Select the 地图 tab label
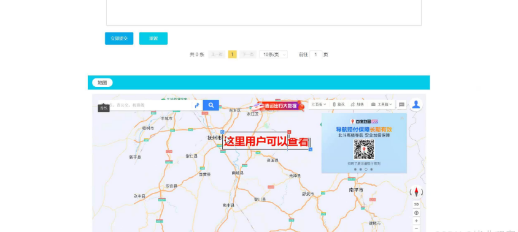 (102, 83)
